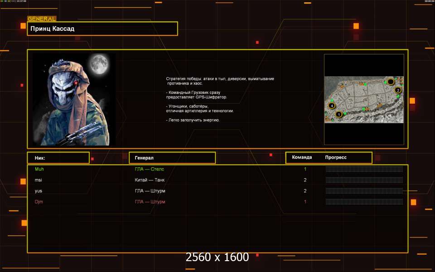Select player Muh in the list
Screen dimensions: 435x272
click(x=39, y=169)
